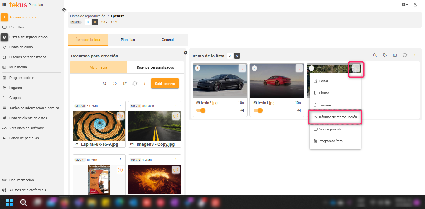Toggle the tesla2.jpg enabled switch

point(201,110)
